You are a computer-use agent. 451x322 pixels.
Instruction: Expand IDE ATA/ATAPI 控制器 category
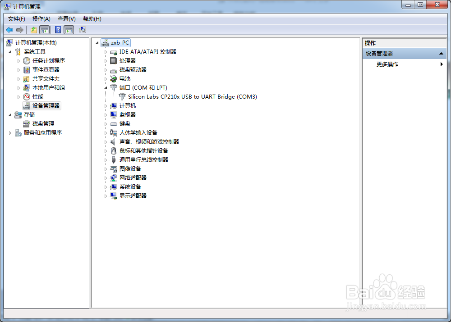[x=106, y=52]
